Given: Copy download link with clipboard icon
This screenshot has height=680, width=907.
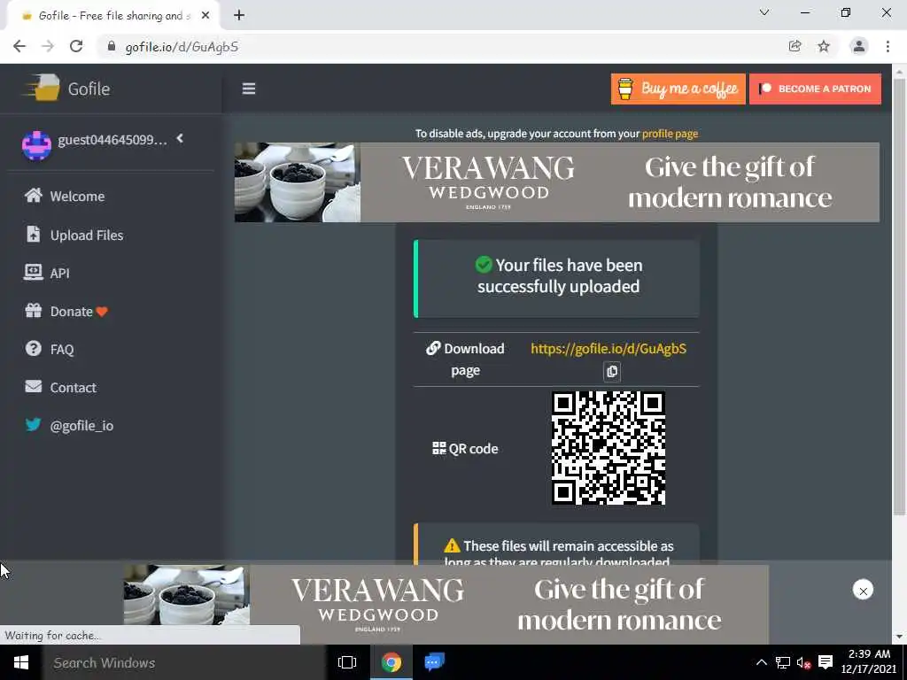Looking at the screenshot, I should point(612,371).
